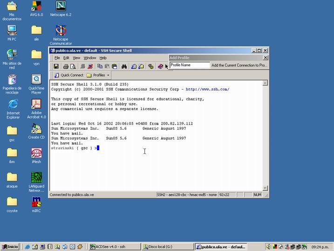Select the QuickTime Player desktop icon

click(36, 84)
